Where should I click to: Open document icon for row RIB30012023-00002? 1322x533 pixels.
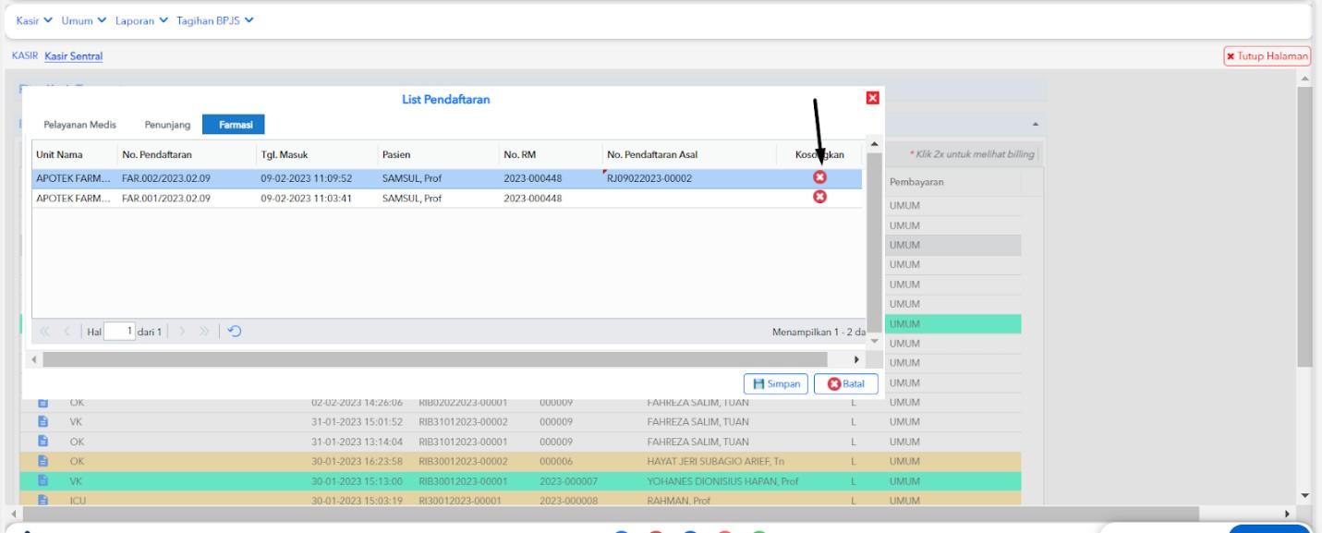[x=42, y=461]
